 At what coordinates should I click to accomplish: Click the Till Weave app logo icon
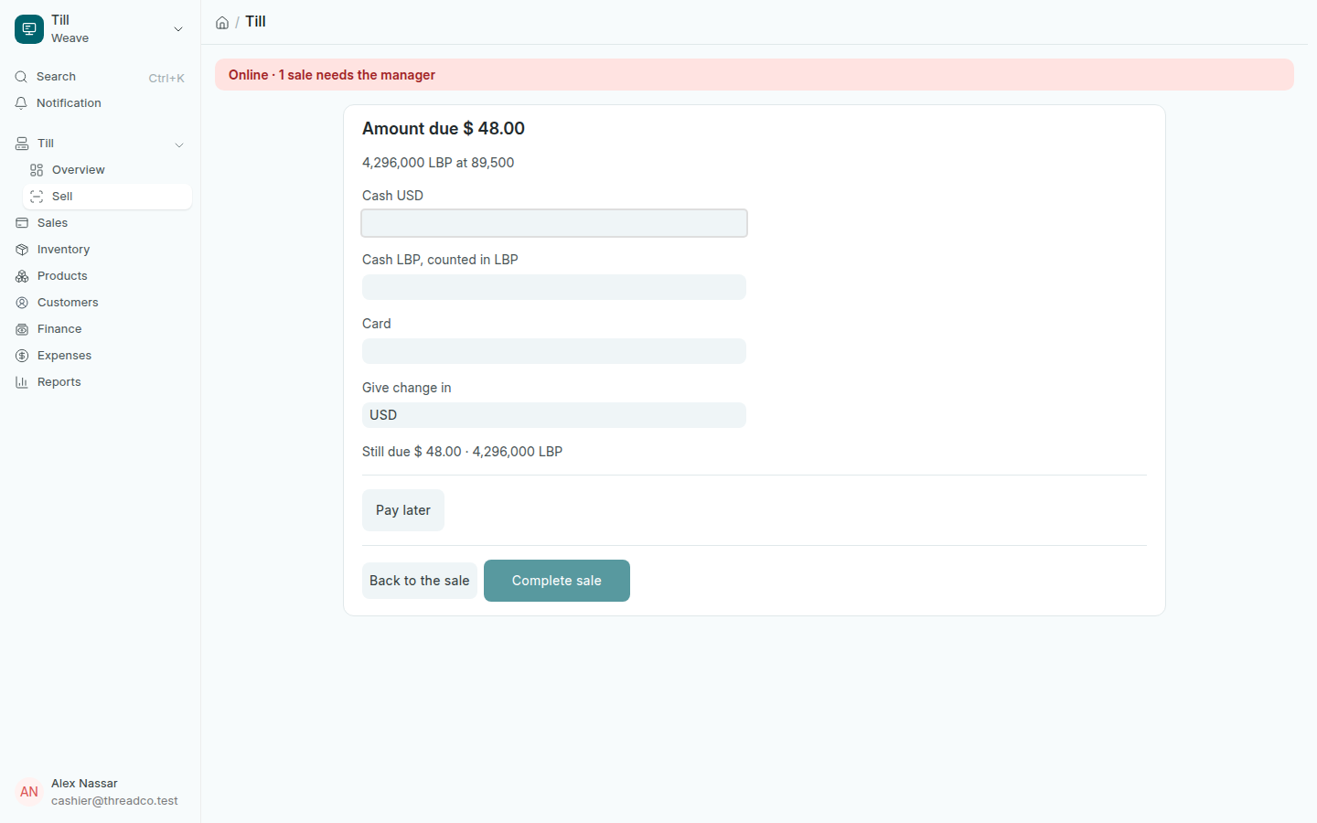tap(29, 29)
